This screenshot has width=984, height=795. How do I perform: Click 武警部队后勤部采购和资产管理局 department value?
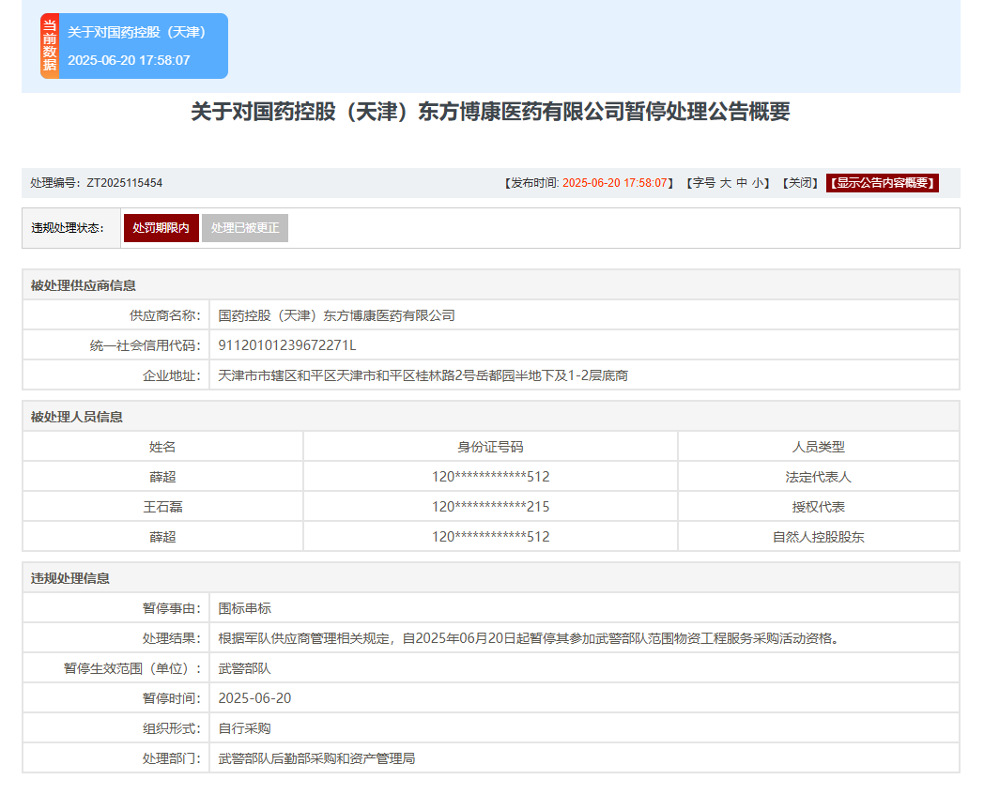pos(316,758)
